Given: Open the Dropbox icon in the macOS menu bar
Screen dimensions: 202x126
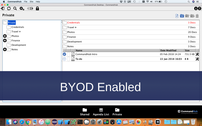Looking at the screenshot, I should click(x=121, y=2).
